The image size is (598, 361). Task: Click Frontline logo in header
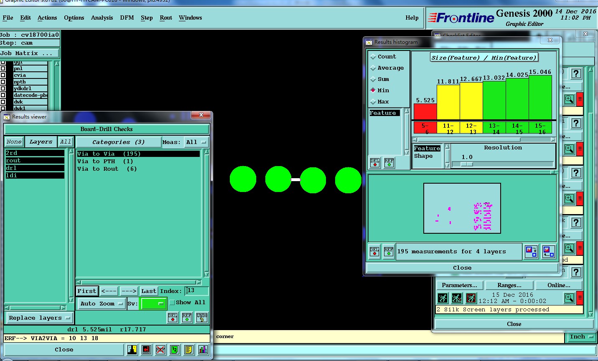click(x=462, y=18)
